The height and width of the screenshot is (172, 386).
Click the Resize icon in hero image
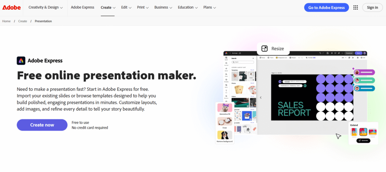tap(265, 49)
